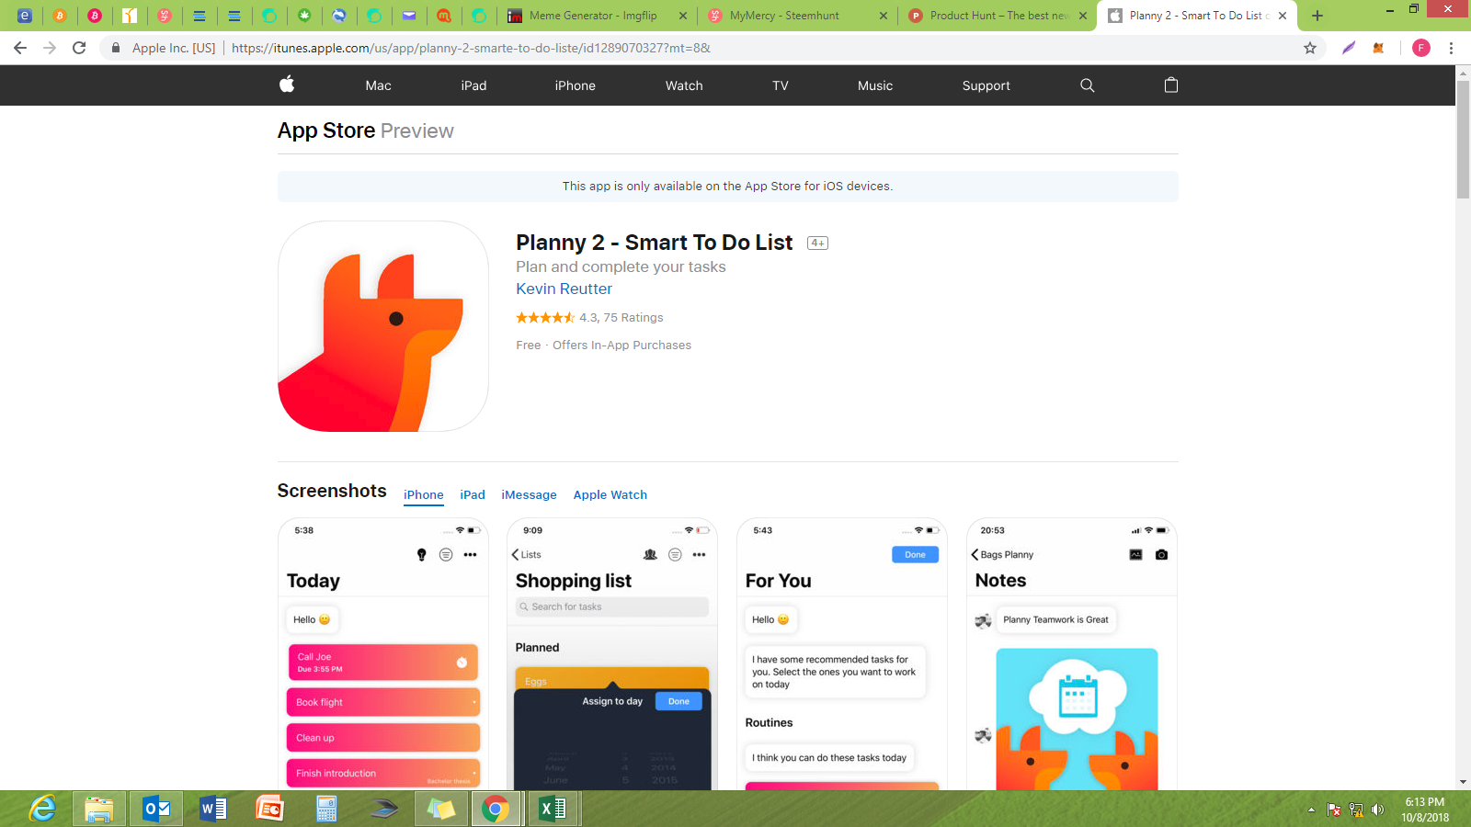Close the Planny 2 browser tab
This screenshot has height=827, width=1471.
tap(1283, 16)
